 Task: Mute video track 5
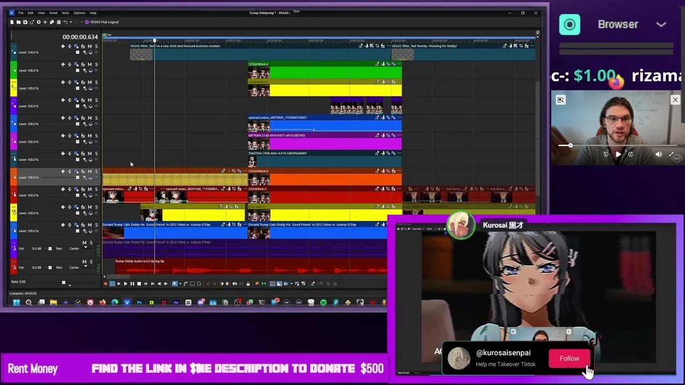point(89,64)
